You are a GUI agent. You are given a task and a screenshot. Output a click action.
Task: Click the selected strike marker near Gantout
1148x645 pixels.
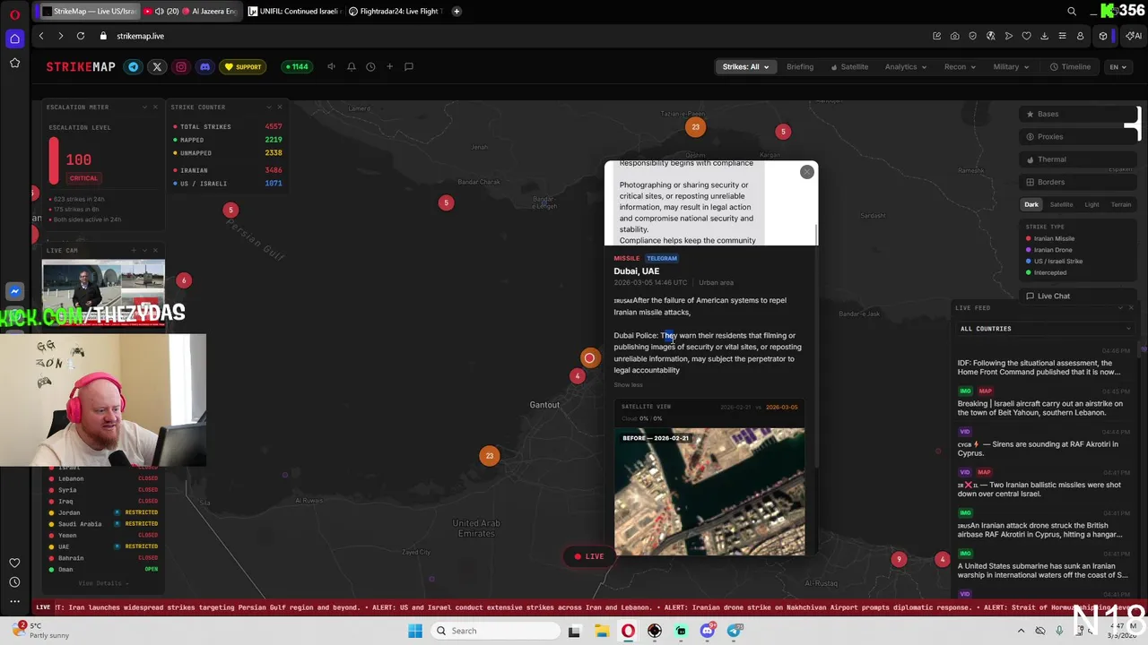pos(589,358)
